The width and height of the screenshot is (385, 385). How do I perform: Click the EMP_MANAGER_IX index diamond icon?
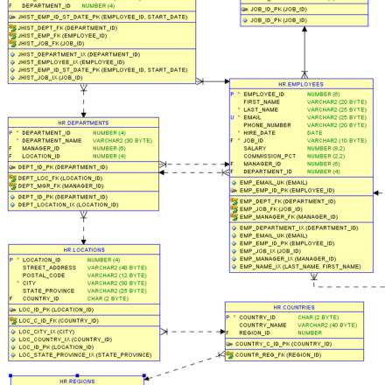tap(234, 259)
